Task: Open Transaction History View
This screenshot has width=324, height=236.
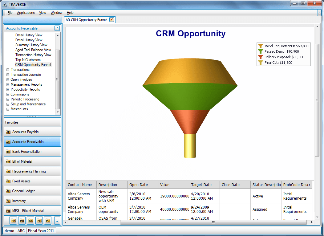Action: 33,55
